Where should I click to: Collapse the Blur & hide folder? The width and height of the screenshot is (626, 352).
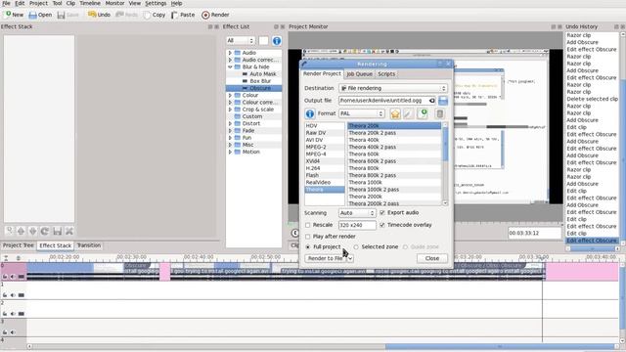click(x=230, y=67)
